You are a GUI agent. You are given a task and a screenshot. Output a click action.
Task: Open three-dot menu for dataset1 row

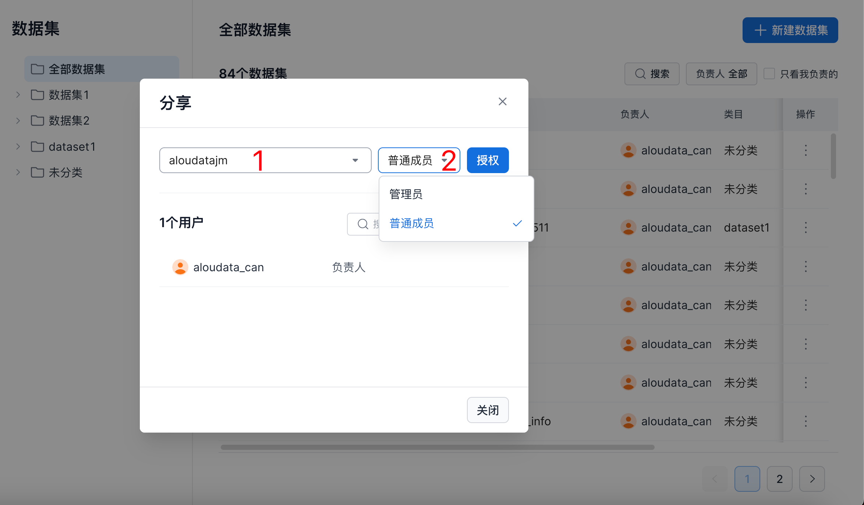[x=805, y=228]
